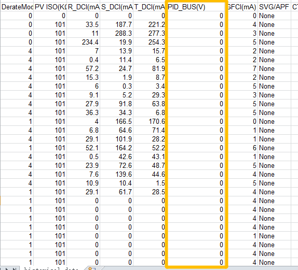Select the 234.4 cell in R_DCI

(x=84, y=42)
